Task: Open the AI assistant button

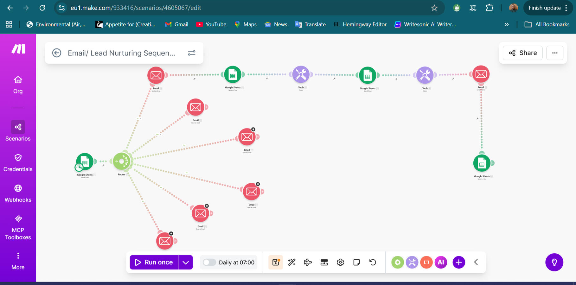Action: (x=441, y=262)
